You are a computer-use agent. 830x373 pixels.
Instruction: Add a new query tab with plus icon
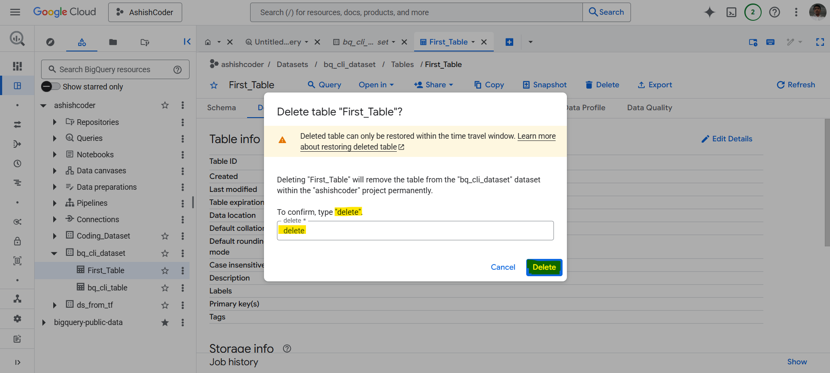[x=509, y=42]
